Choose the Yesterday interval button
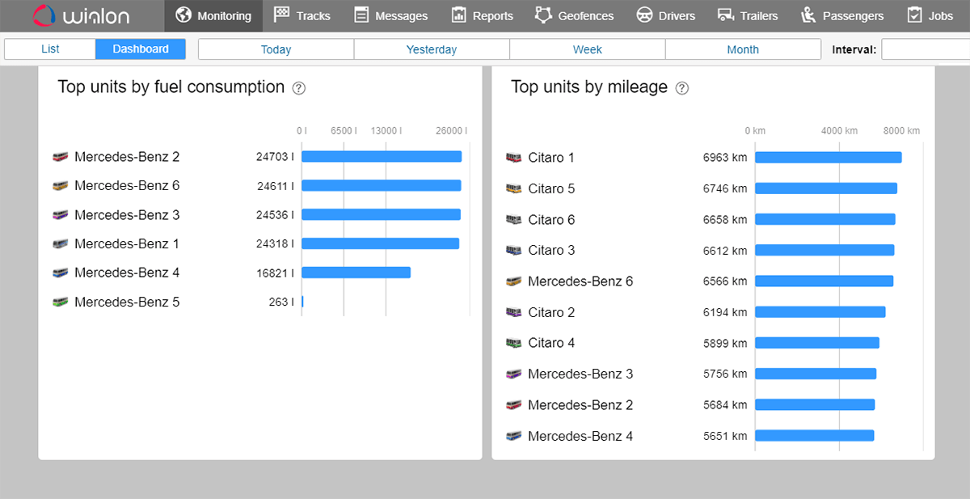This screenshot has width=970, height=499. [432, 49]
